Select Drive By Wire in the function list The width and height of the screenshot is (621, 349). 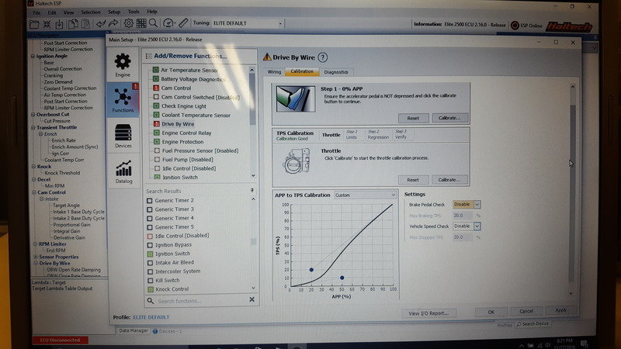(178, 124)
